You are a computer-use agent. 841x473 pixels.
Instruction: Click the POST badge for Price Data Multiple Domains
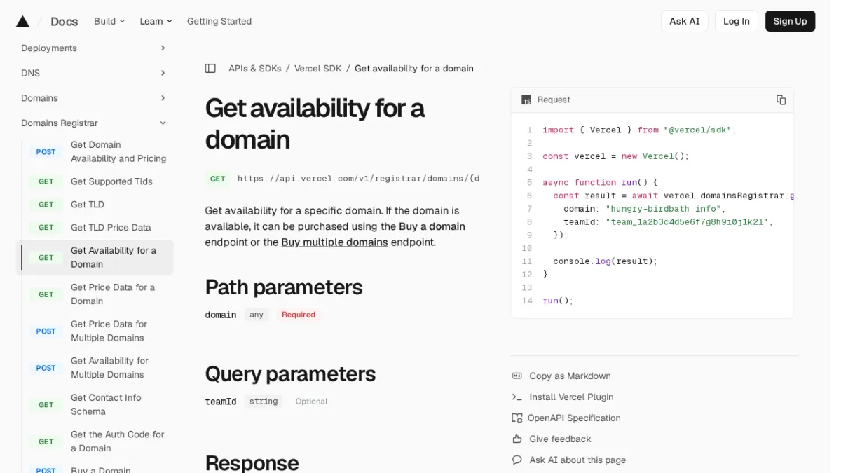(x=46, y=331)
